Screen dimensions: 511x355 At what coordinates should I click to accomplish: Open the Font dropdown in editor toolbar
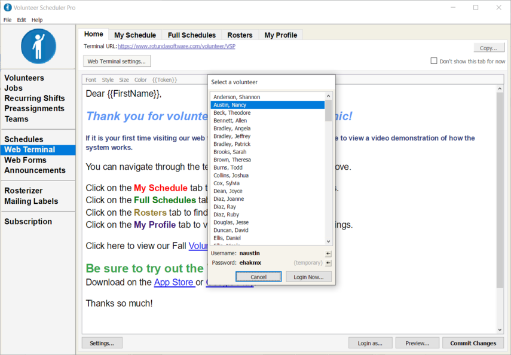click(x=91, y=80)
